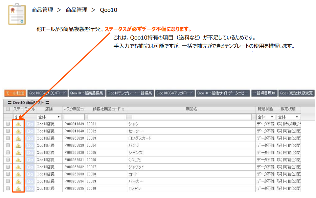Check the box for コート row

tap(8, 174)
